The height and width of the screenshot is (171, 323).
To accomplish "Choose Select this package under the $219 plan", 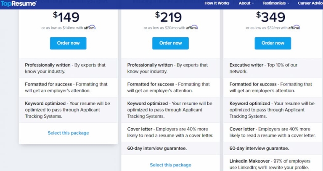I will [170, 165].
